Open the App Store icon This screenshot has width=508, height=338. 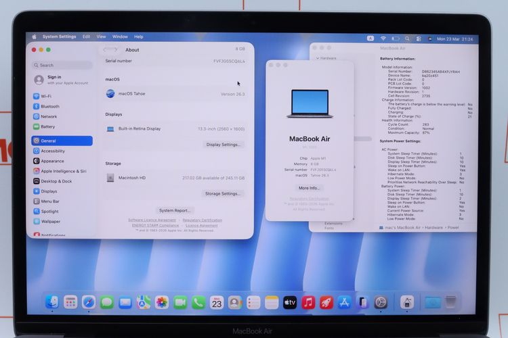344,302
